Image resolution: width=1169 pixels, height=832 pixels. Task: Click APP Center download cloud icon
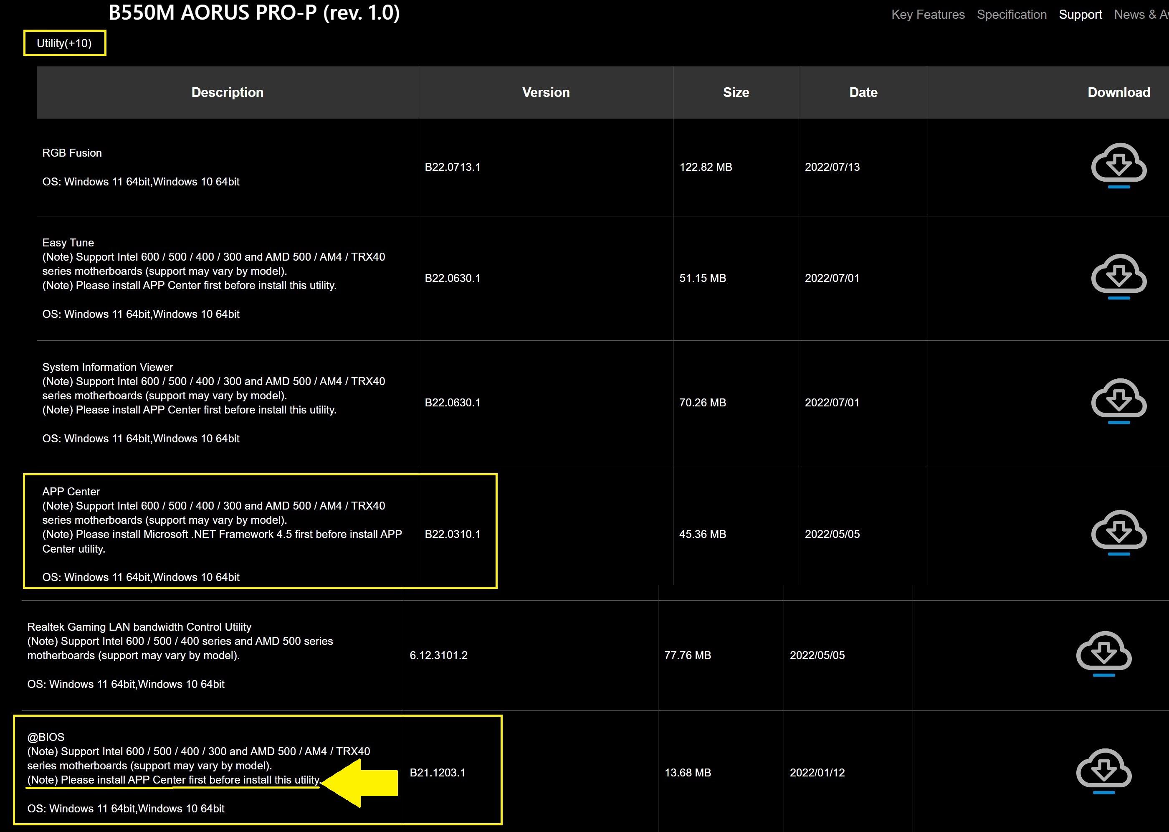point(1118,533)
